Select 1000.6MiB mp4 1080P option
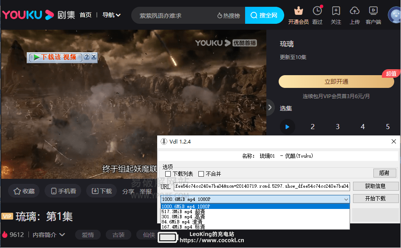The height and width of the screenshot is (248, 401). click(x=255, y=206)
